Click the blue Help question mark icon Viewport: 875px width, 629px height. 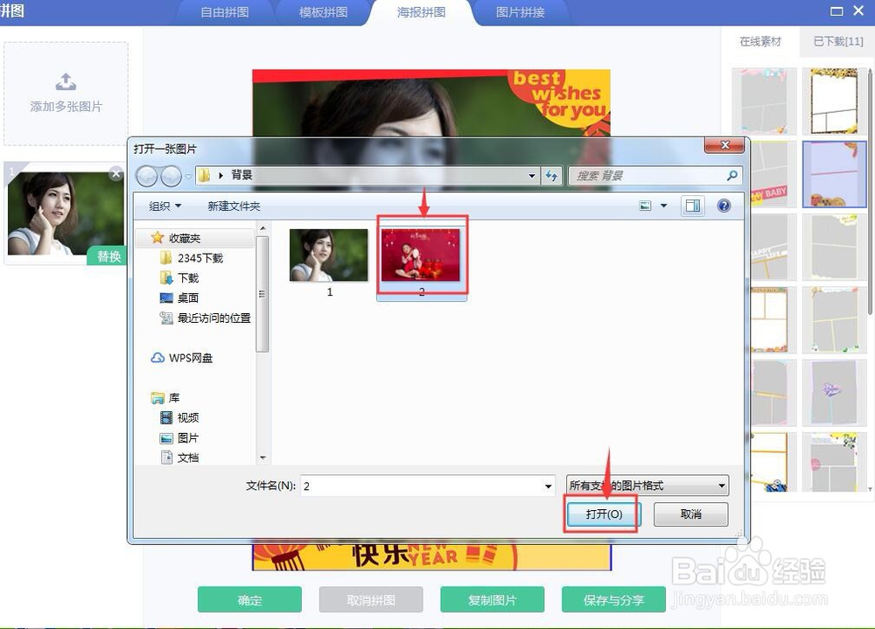[723, 206]
